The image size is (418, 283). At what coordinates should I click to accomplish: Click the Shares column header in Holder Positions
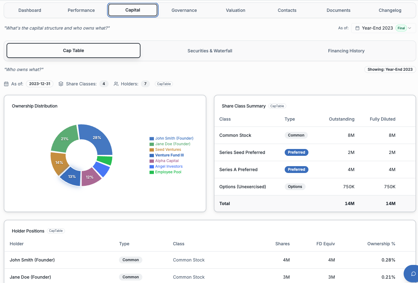coord(283,244)
